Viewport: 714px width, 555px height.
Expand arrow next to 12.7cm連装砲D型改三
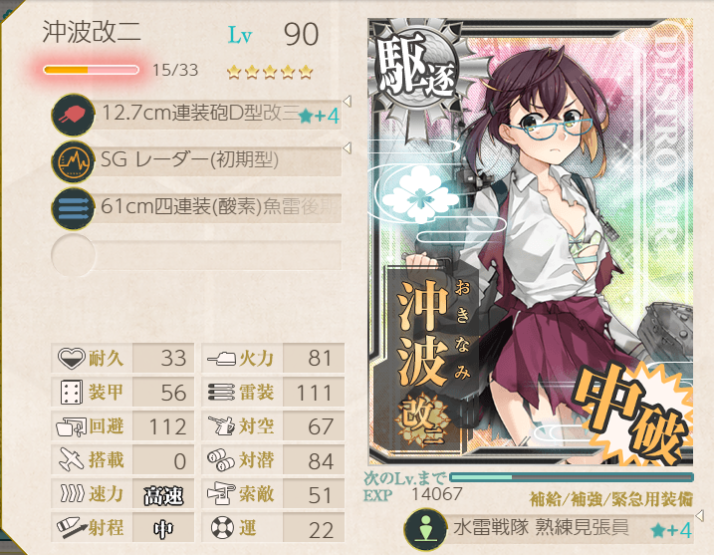pyautogui.click(x=347, y=102)
